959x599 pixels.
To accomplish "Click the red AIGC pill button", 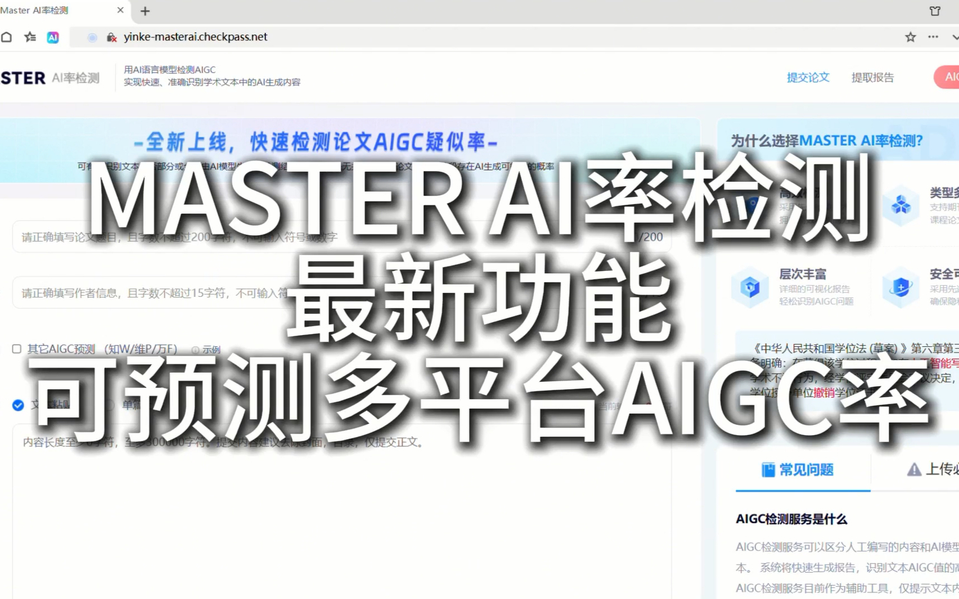I will 948,78.
